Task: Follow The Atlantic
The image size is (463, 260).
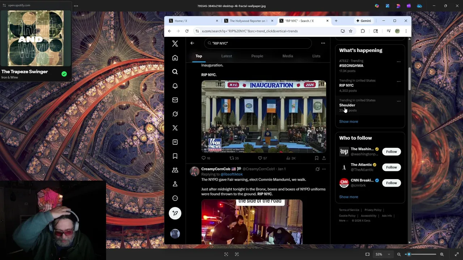Action: pyautogui.click(x=391, y=167)
